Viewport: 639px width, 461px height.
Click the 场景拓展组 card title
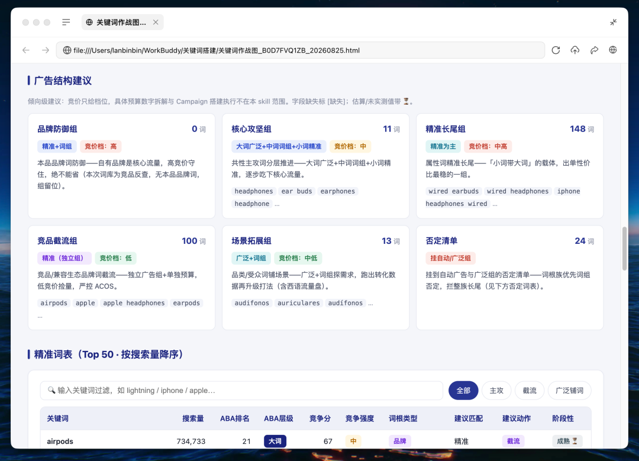(x=251, y=241)
